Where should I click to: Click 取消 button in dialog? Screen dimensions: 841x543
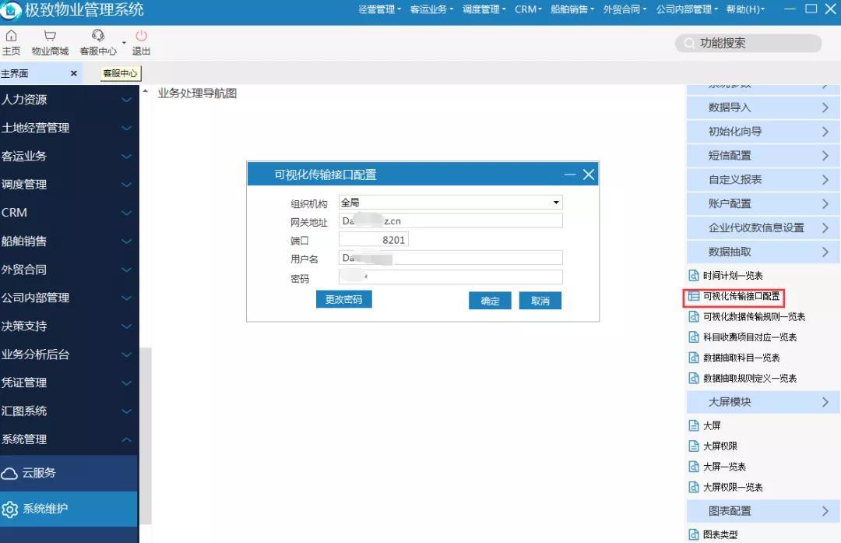(x=540, y=301)
